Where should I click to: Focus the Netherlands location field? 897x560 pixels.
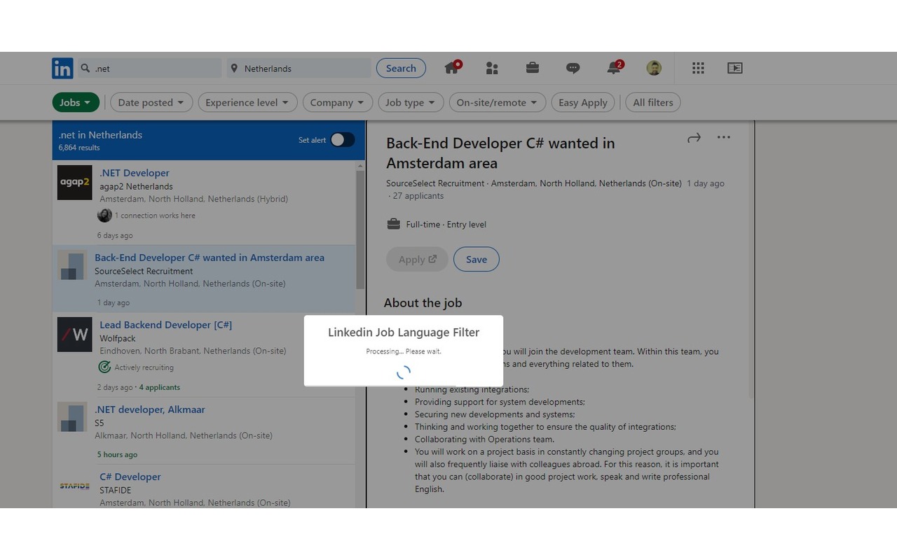pyautogui.click(x=299, y=68)
